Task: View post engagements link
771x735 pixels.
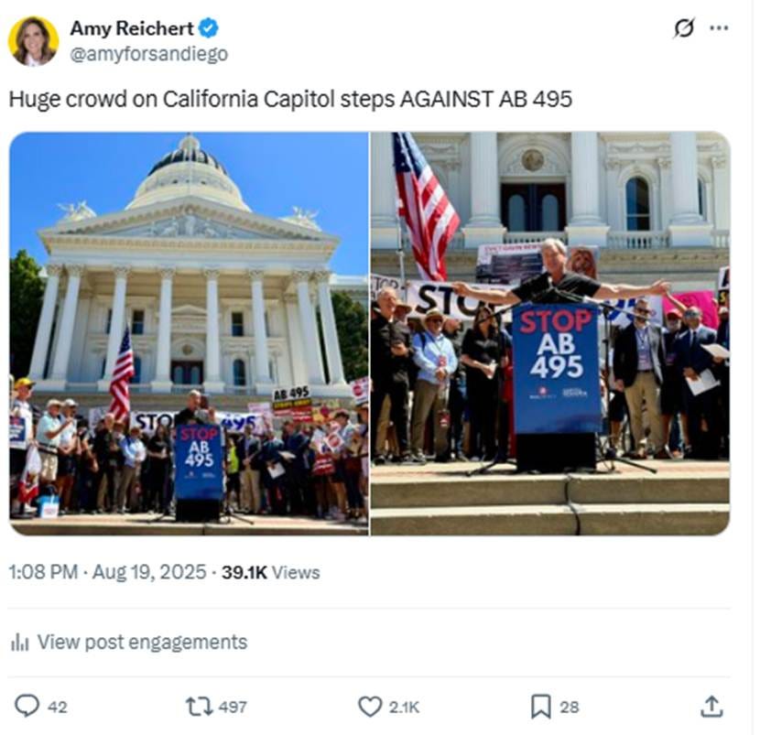Action: (142, 642)
